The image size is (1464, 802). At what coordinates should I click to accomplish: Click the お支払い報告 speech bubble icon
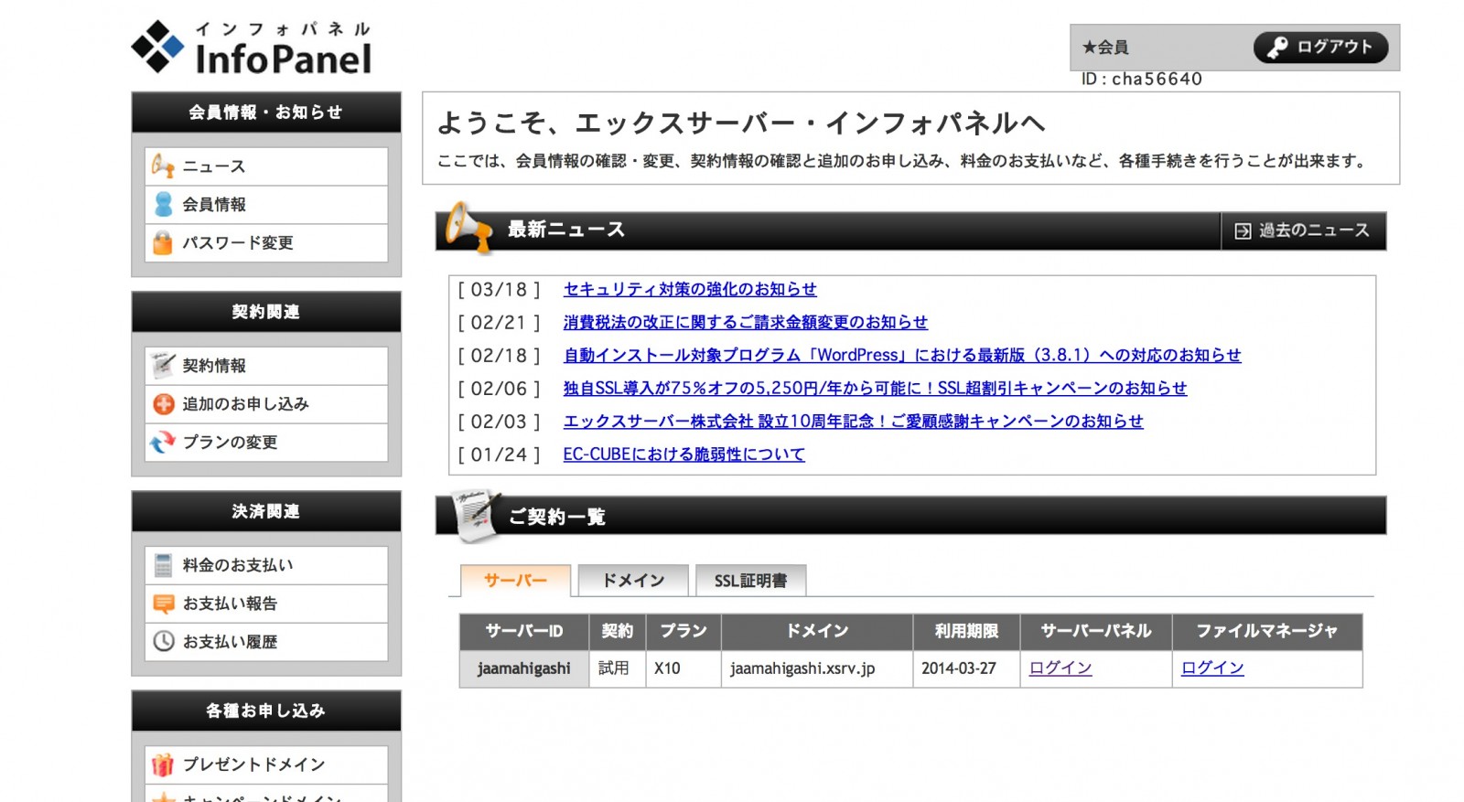pos(163,604)
